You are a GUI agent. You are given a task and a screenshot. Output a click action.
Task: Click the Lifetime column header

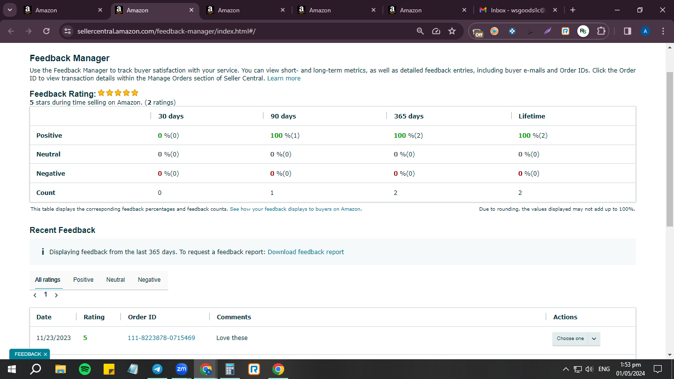(532, 116)
